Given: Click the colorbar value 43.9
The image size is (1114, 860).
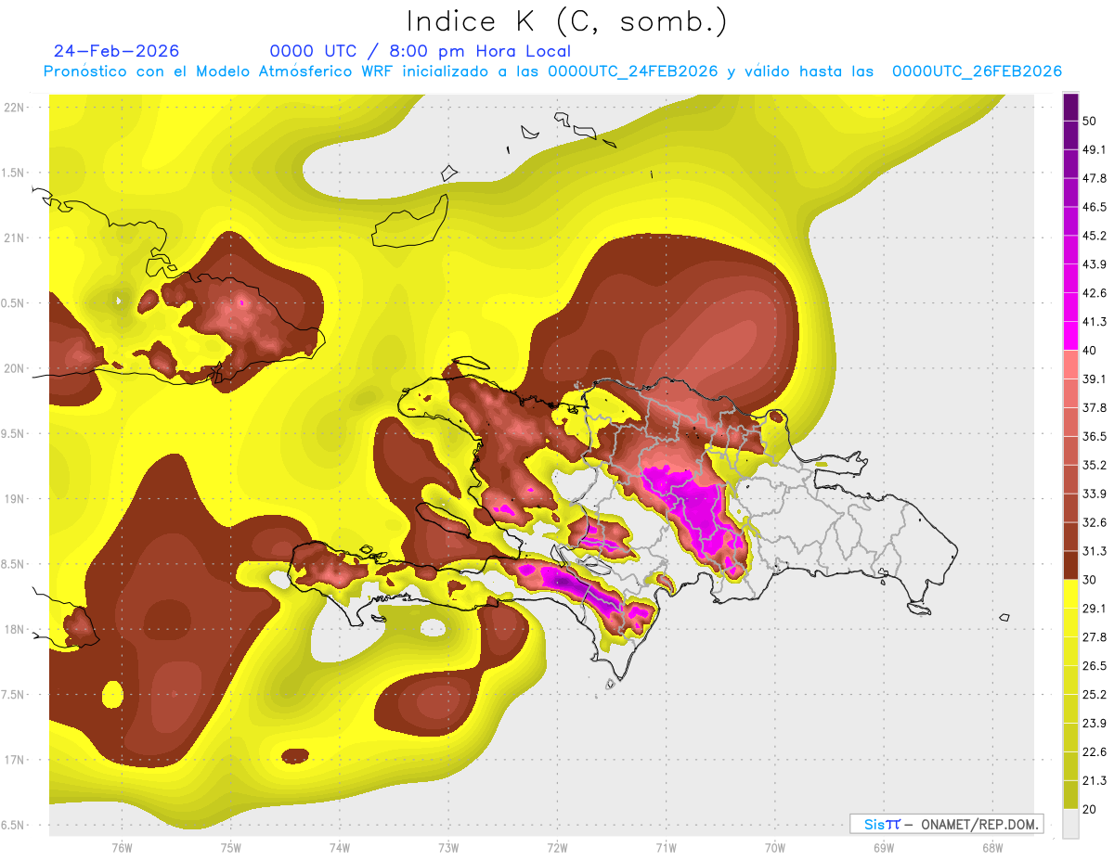Looking at the screenshot, I should (x=1095, y=264).
